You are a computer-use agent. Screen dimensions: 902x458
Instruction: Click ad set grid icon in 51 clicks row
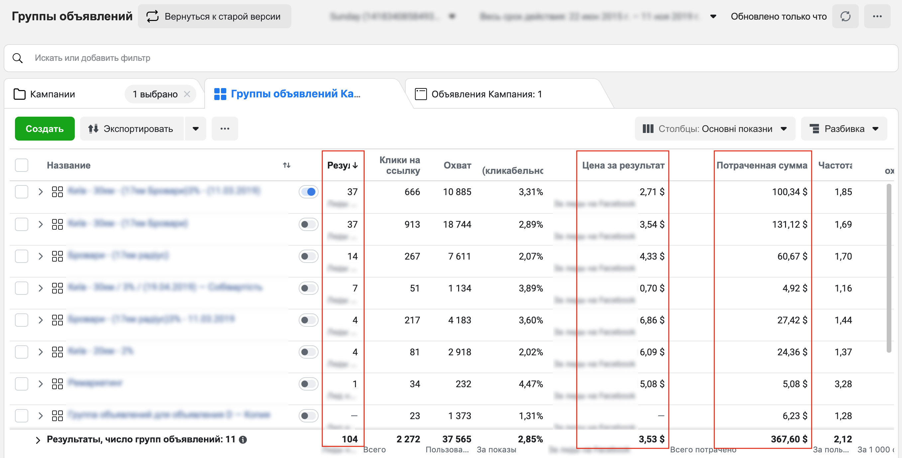[57, 288]
